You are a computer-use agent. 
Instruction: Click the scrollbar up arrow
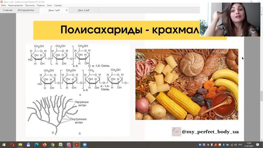click(261, 15)
